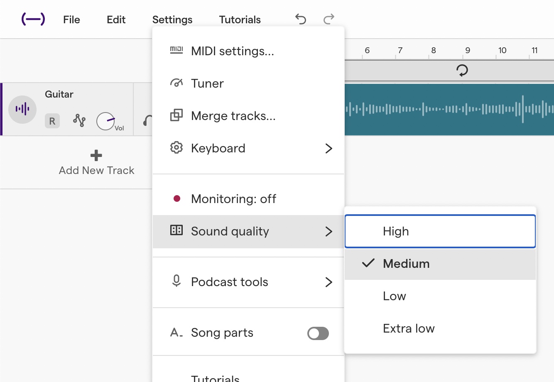Screen dimensions: 554x382
Task: Click the loop marker on the timeline ruler
Action: [x=462, y=70]
